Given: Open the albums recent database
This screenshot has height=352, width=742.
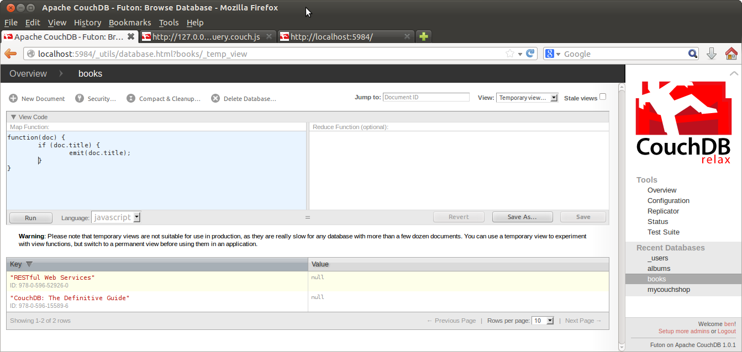Looking at the screenshot, I should tap(659, 269).
